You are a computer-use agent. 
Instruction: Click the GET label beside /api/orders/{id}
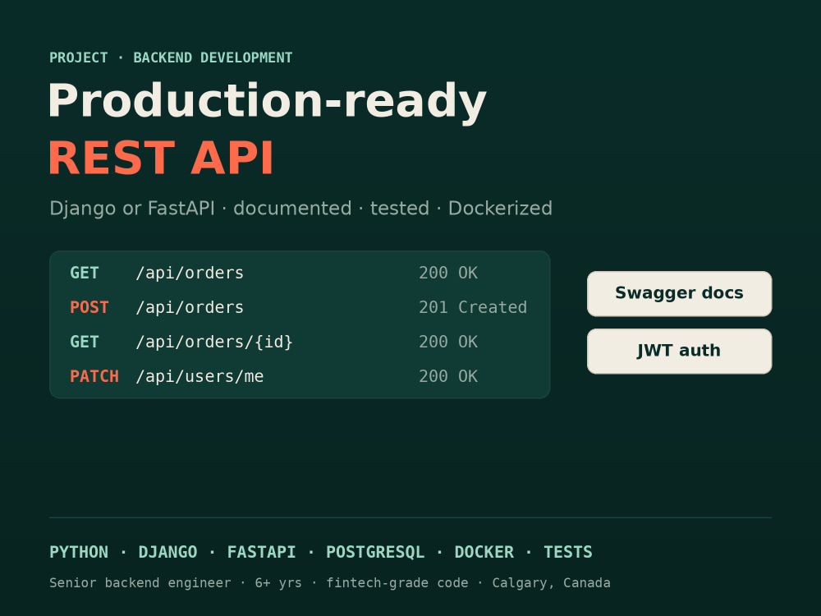point(85,342)
